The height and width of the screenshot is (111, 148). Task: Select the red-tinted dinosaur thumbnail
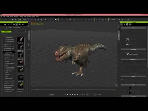(x=21, y=62)
